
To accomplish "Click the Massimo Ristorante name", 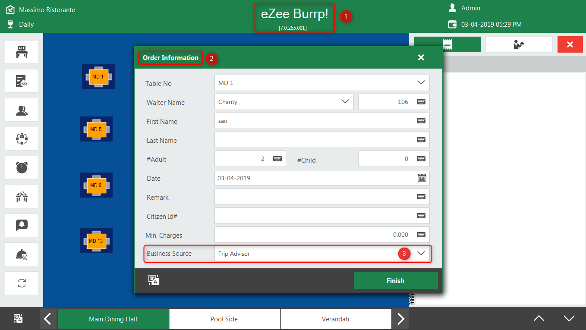I will click(47, 9).
